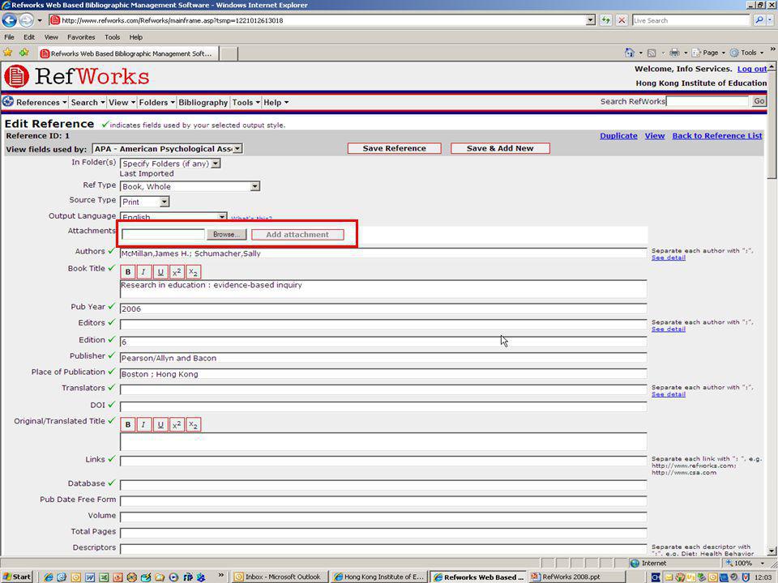Click the page vertical scrollbar down arrow
778x583 pixels.
click(772, 551)
